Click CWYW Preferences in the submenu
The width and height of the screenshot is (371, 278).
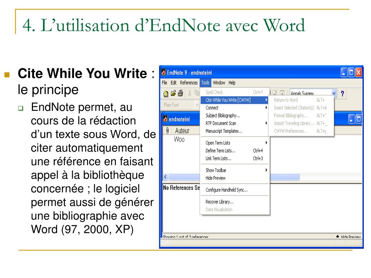301,131
